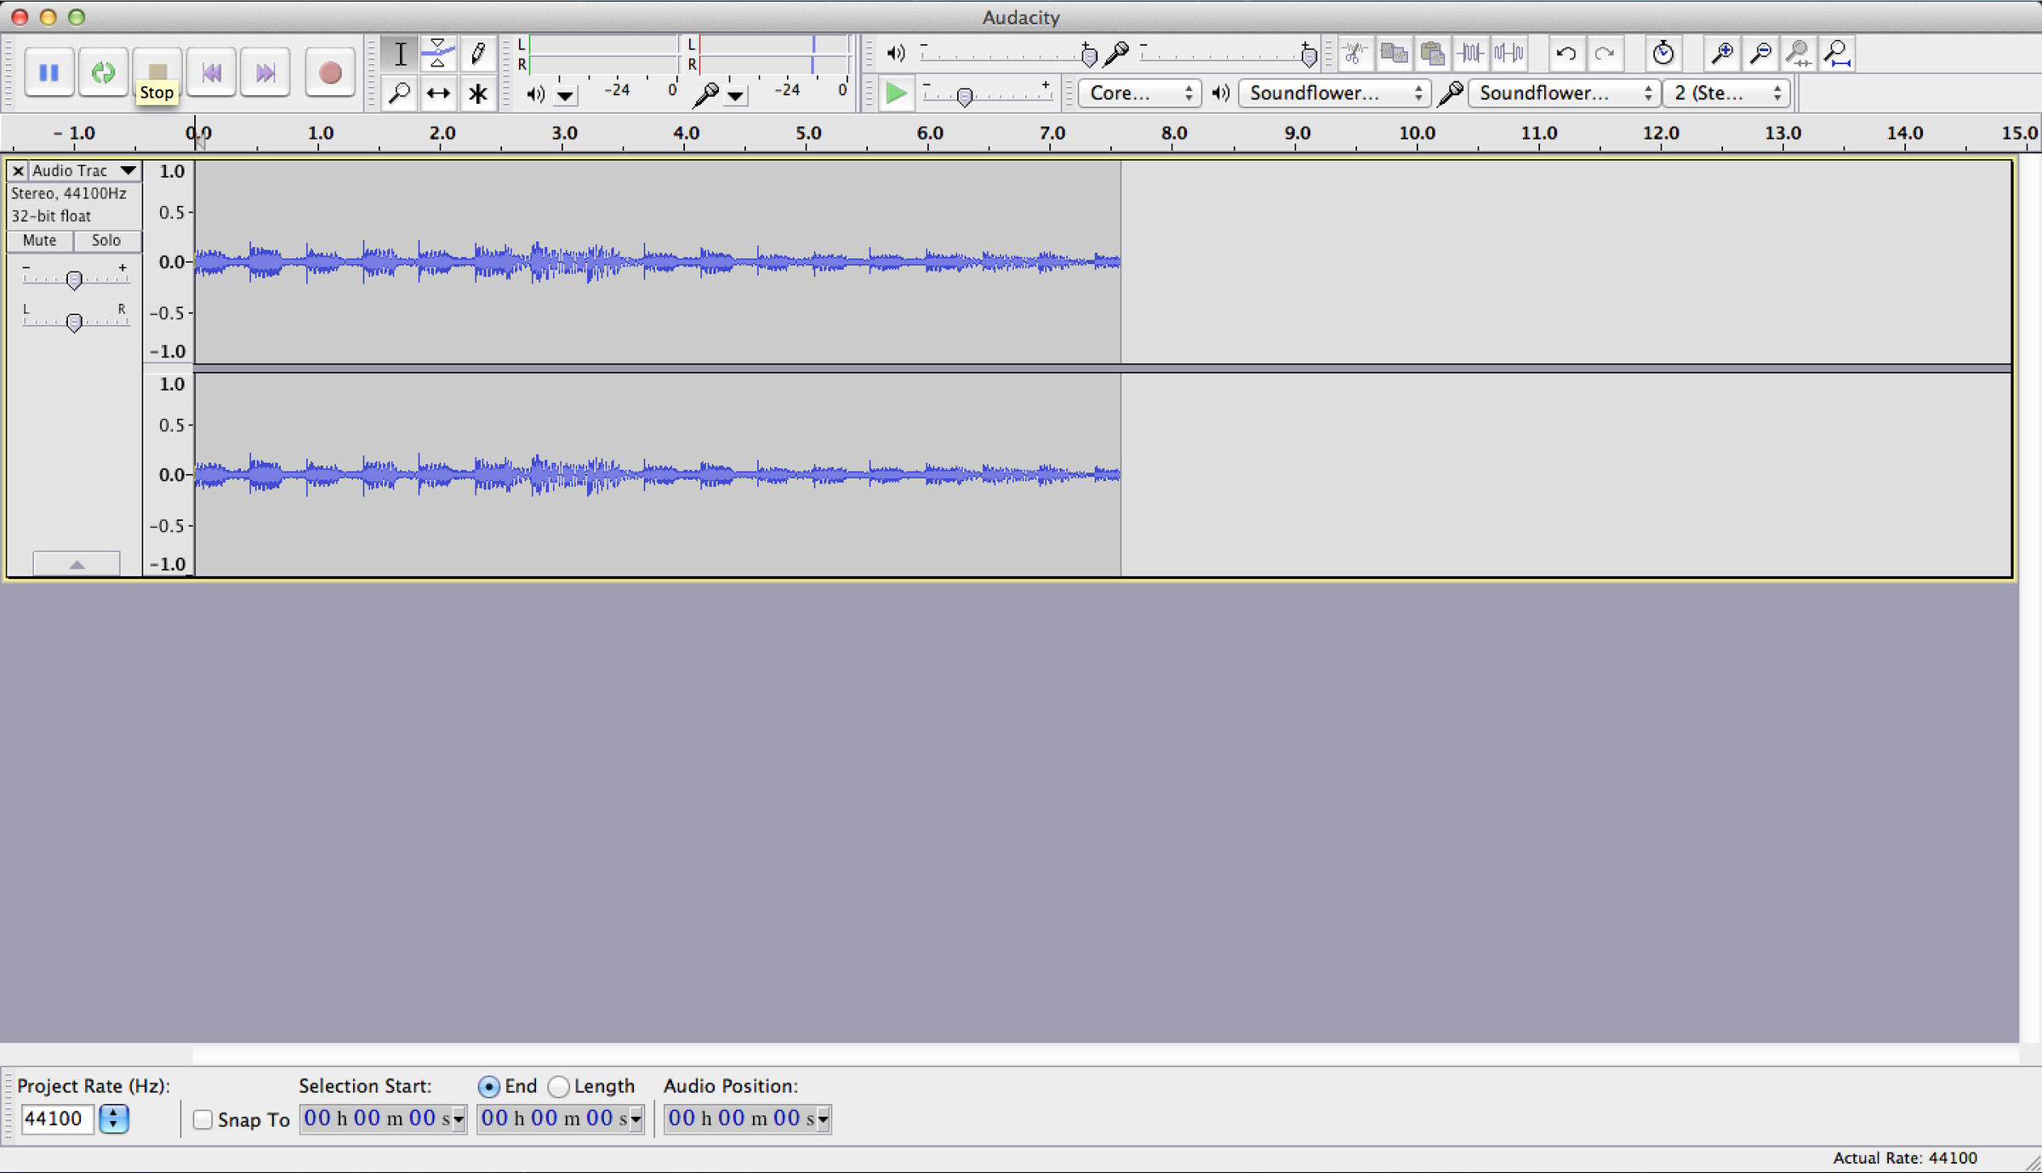2042x1173 pixels.
Task: Open the Core Audio host dropdown
Action: [x=1138, y=93]
